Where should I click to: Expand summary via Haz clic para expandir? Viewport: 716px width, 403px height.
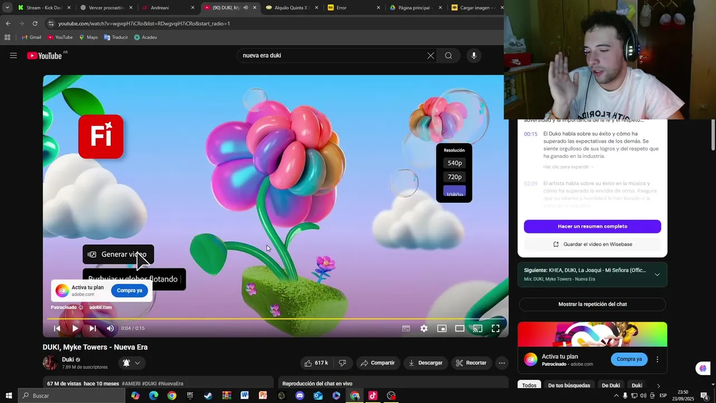tap(568, 167)
